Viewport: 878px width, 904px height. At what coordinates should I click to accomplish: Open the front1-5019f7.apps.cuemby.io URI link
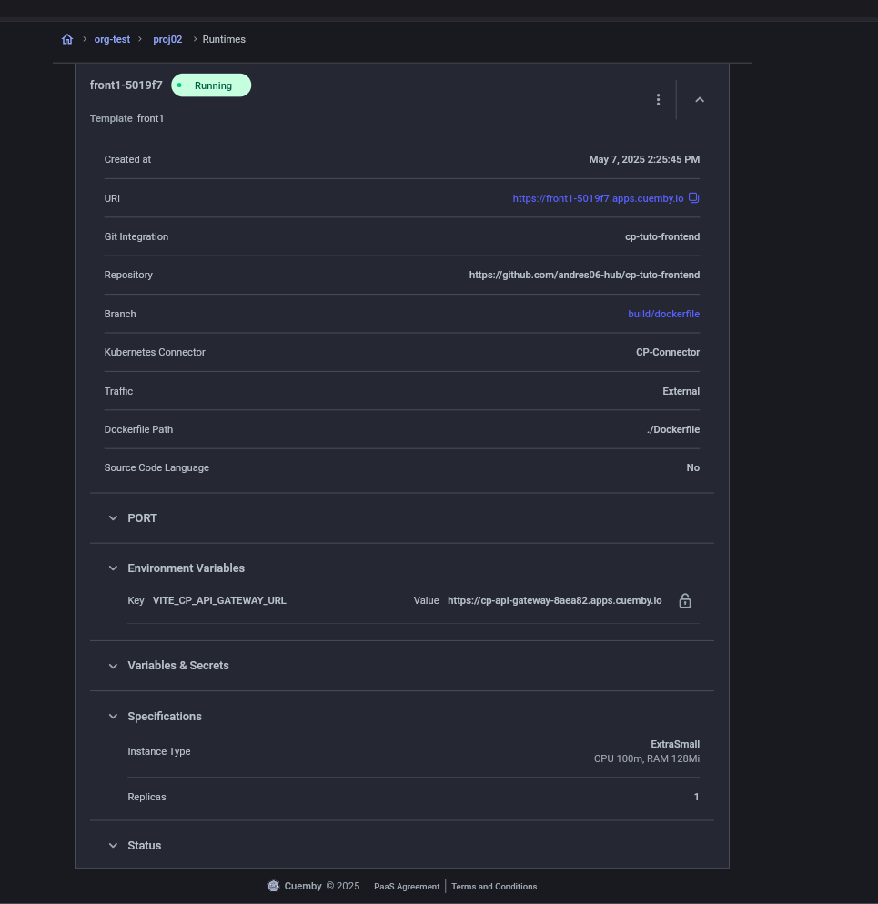(x=598, y=197)
